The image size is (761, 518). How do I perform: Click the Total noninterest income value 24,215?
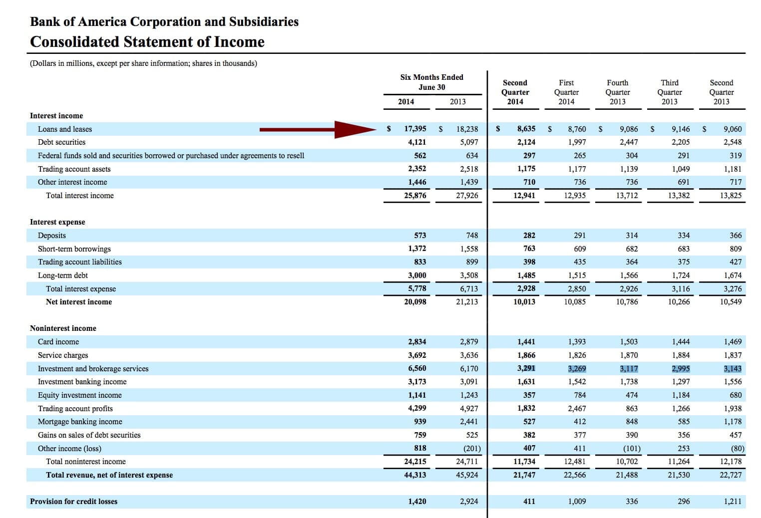tap(415, 462)
